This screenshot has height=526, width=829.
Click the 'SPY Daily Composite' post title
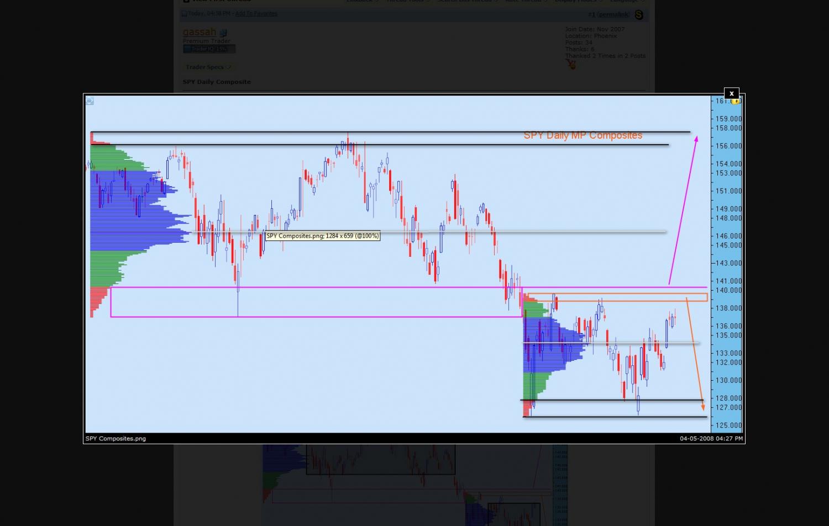[x=217, y=82]
